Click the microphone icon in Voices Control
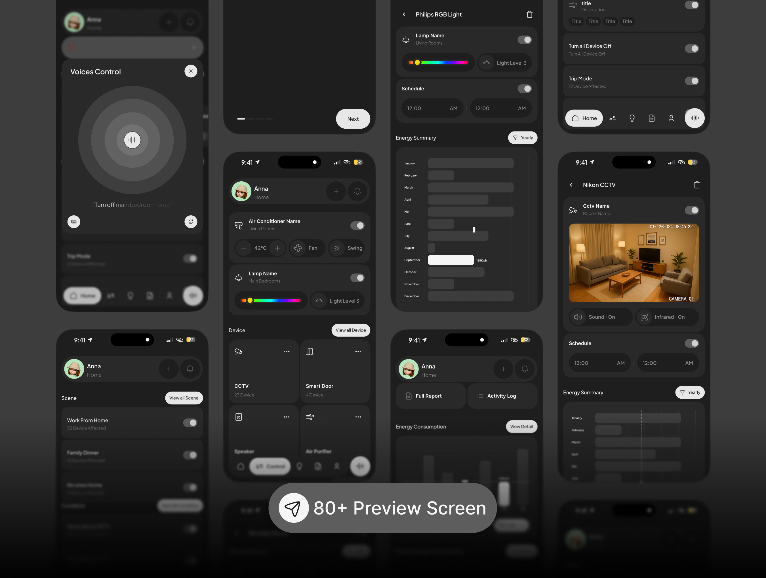The width and height of the screenshot is (766, 578). (x=132, y=140)
